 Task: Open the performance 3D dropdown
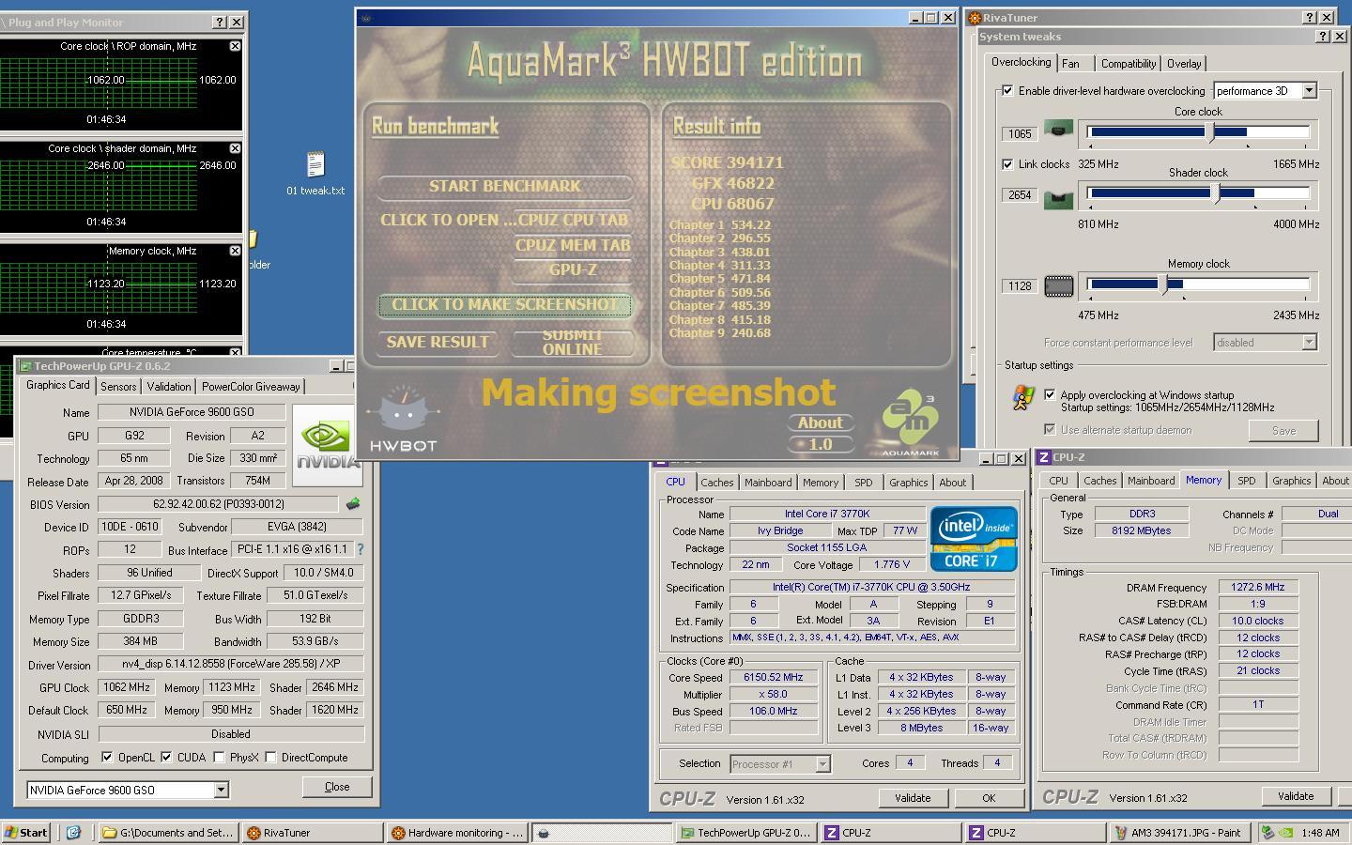click(1309, 91)
